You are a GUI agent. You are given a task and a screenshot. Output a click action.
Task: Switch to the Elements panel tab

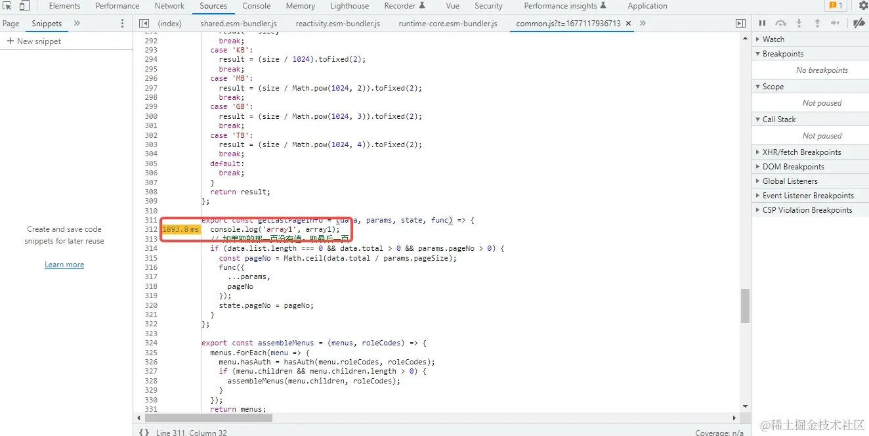coord(64,6)
